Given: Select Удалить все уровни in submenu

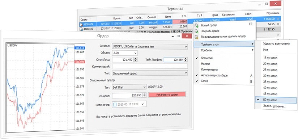Looking at the screenshot, I should point(276,44).
